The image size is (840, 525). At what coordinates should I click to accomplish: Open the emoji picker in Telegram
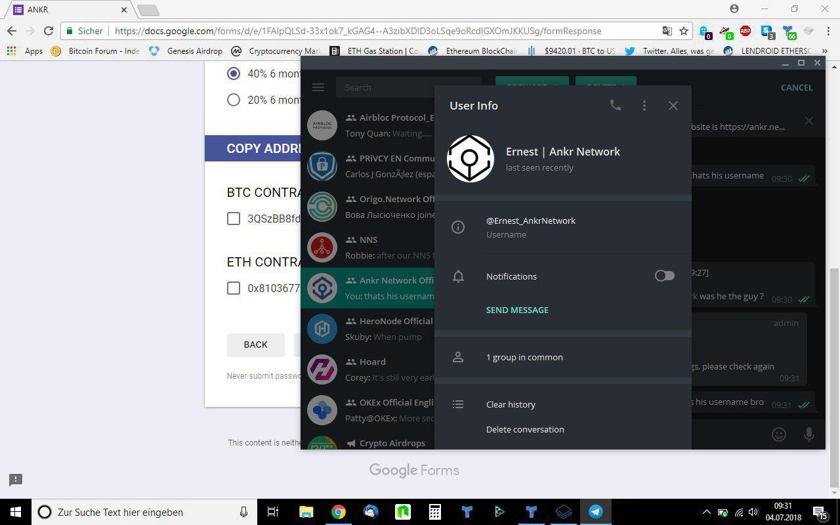coord(779,434)
